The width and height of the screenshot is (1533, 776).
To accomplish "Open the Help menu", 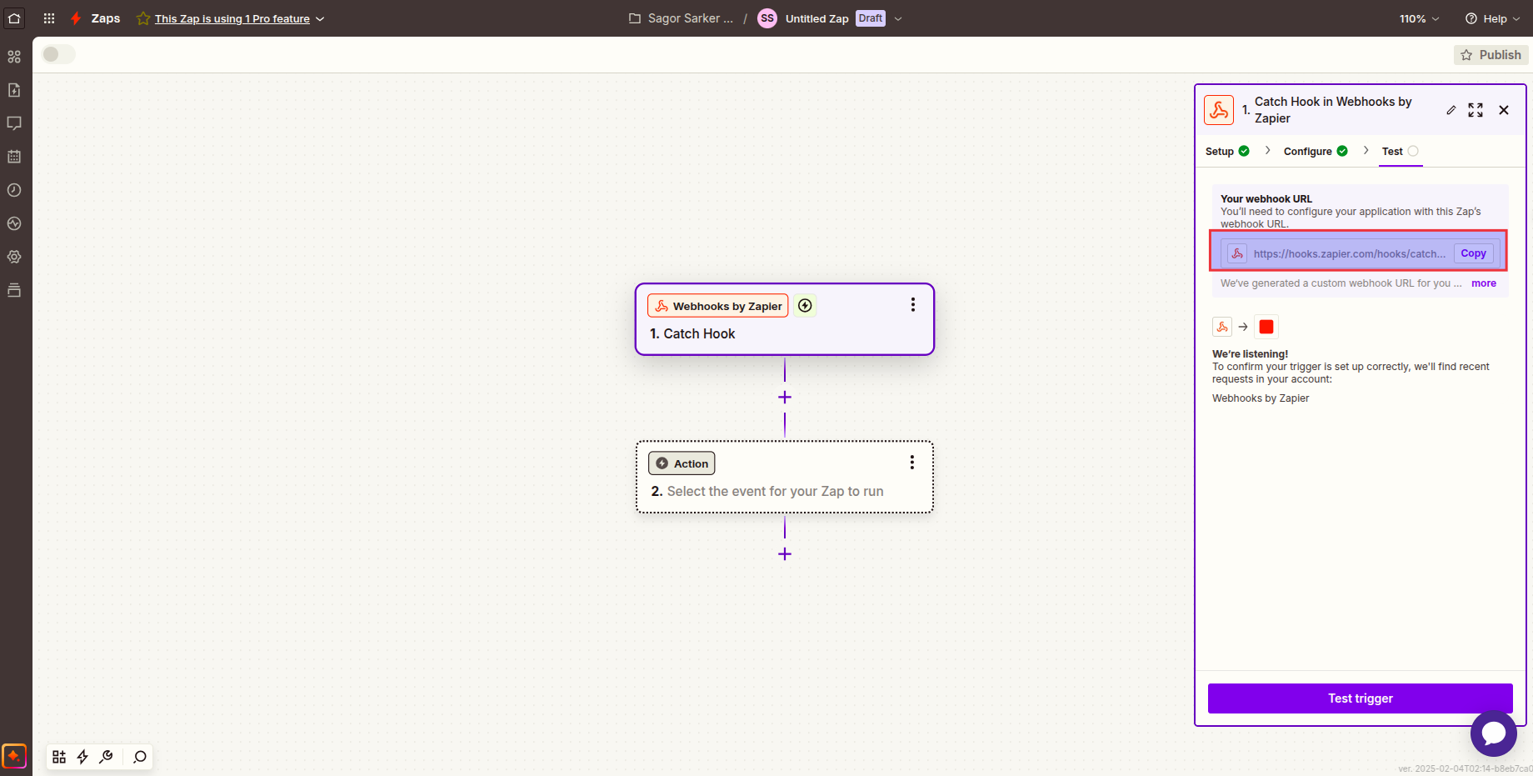I will click(x=1493, y=18).
